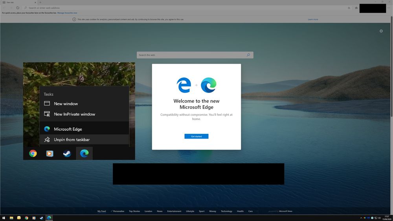Screen dimensions: 393x221
Task: Select Microsoft Edge in jump list
Action: (x=84, y=129)
